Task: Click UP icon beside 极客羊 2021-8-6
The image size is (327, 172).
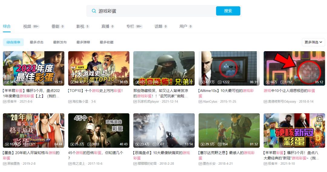Action: coord(5,101)
